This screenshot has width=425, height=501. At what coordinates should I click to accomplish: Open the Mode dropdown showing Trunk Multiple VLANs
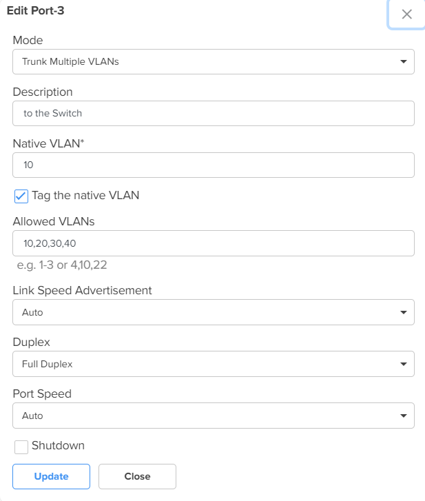(214, 61)
